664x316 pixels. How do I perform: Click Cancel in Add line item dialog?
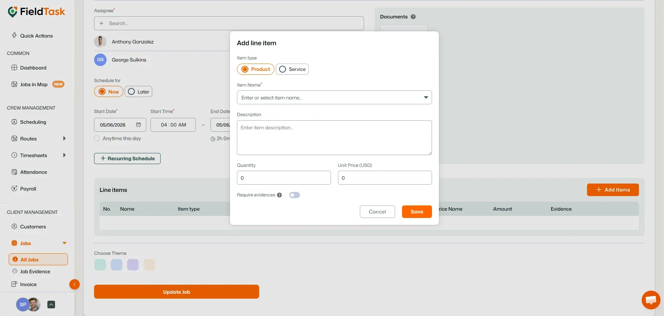[x=377, y=212]
